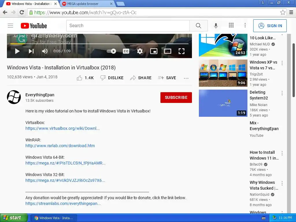Open the Michael MJD channel name

tap(260, 44)
